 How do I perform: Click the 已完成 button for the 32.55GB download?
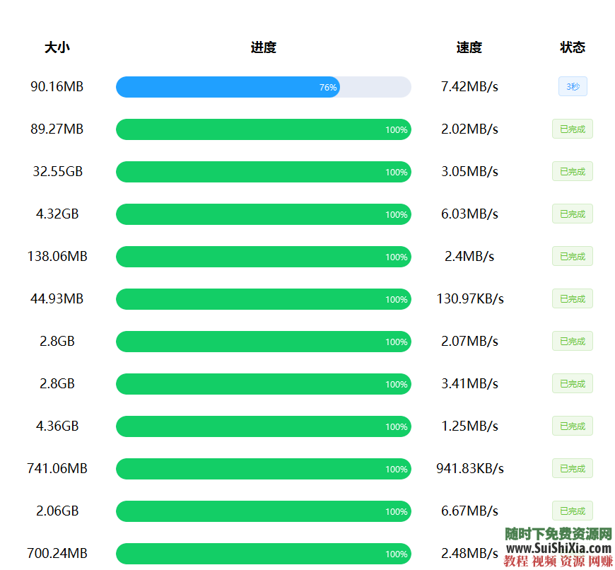572,171
